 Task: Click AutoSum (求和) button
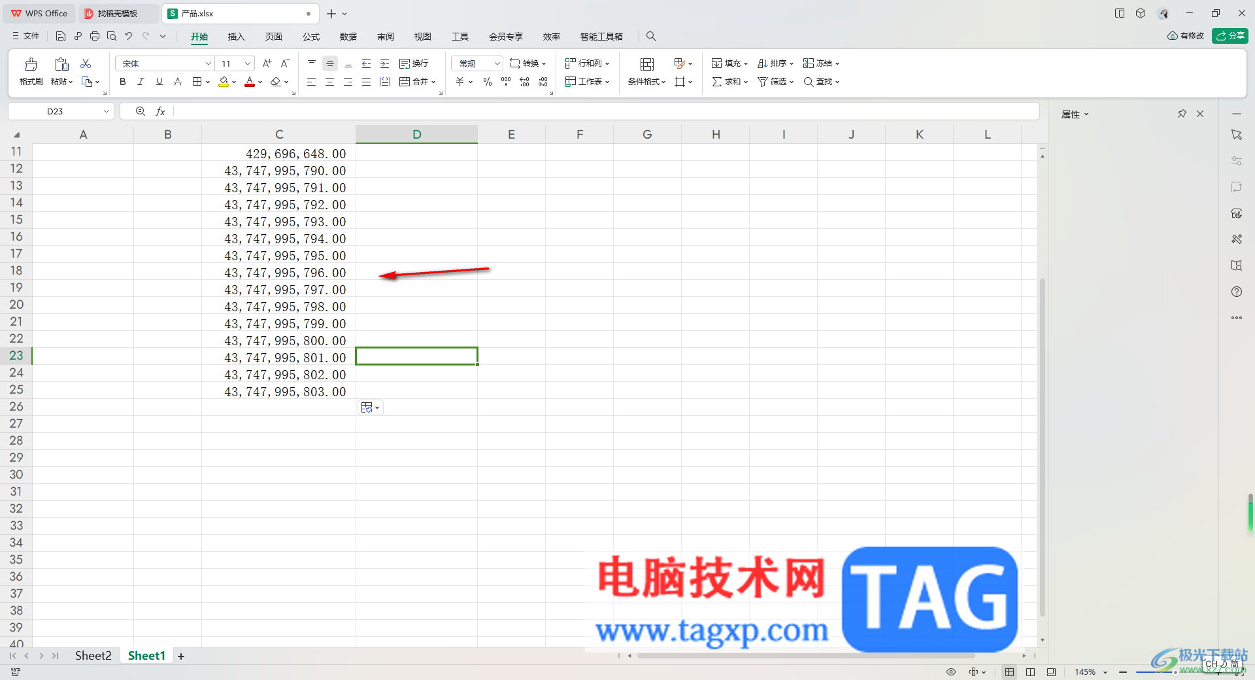tap(729, 82)
